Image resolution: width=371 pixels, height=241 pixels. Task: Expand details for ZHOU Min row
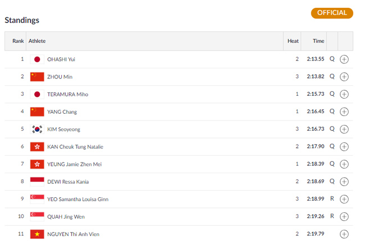click(x=345, y=77)
